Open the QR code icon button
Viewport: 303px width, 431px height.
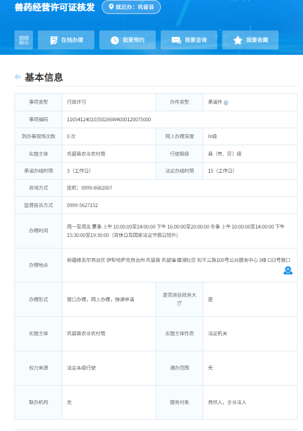23,40
